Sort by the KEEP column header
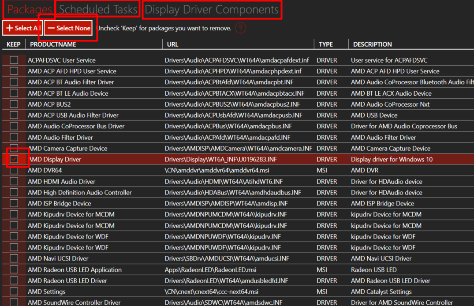The height and width of the screenshot is (306, 474). click(x=14, y=45)
